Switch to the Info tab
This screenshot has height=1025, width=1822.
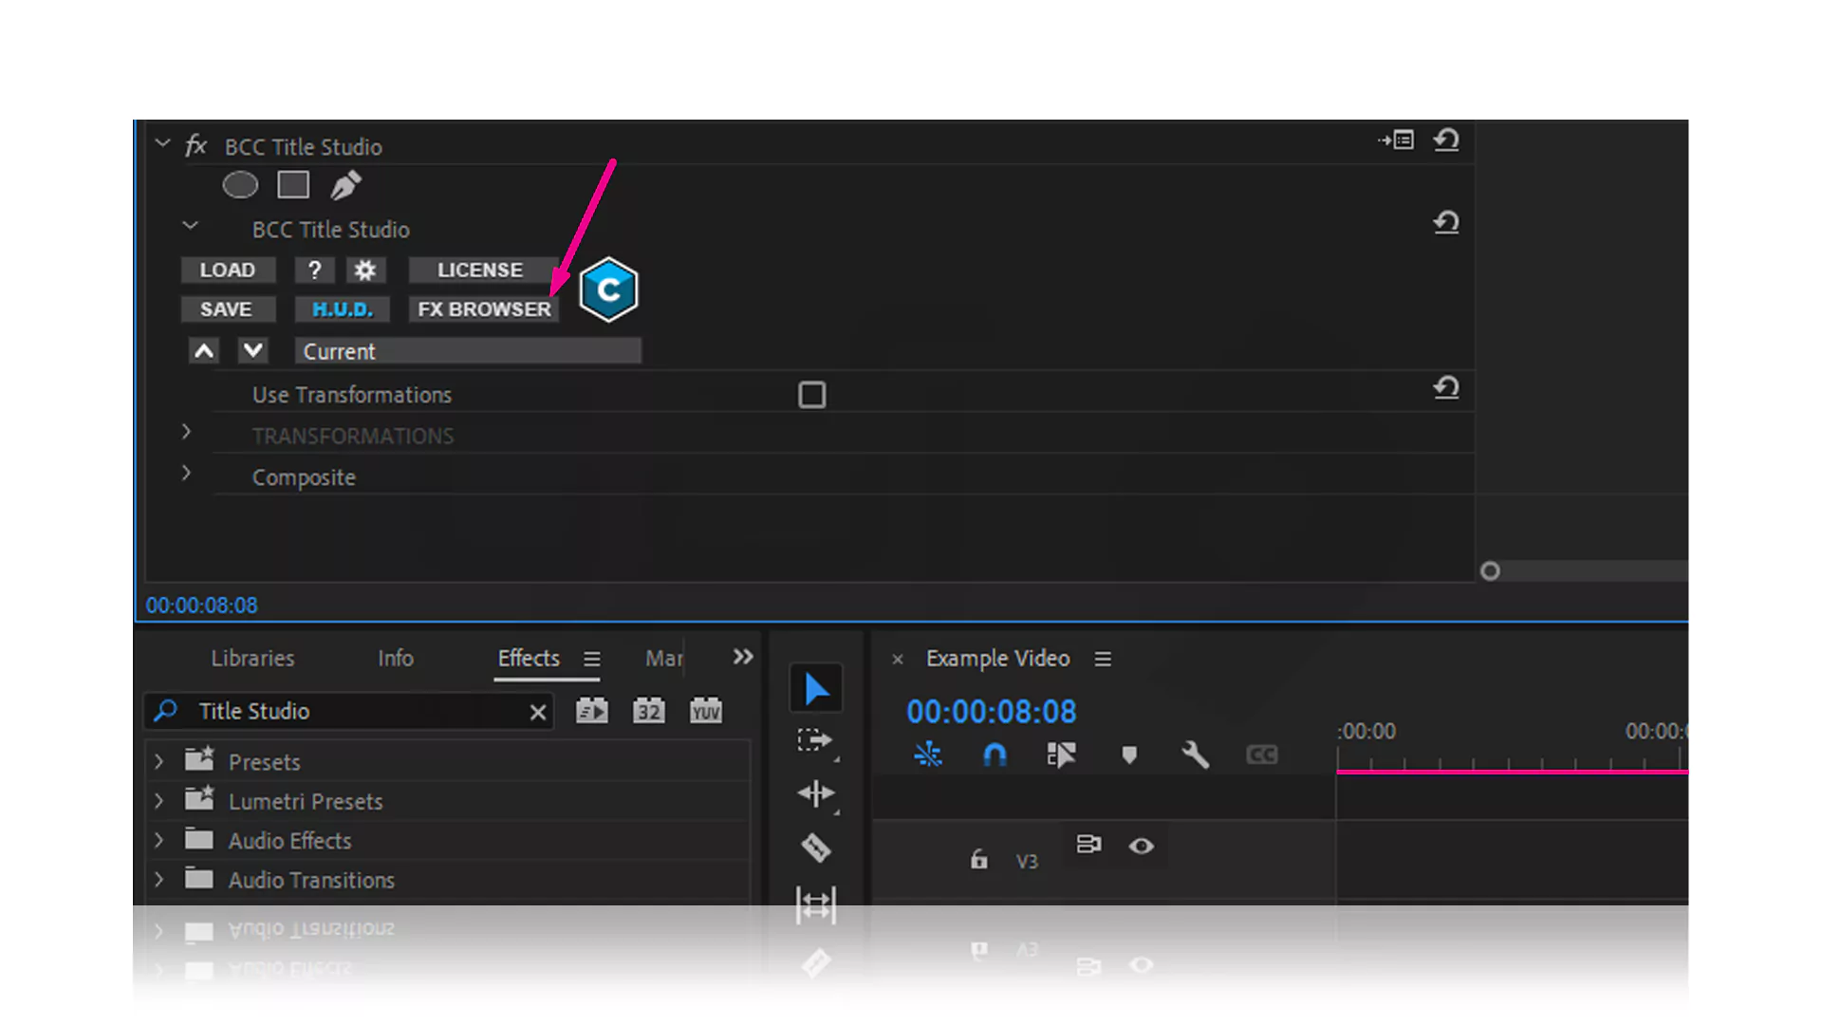(396, 658)
